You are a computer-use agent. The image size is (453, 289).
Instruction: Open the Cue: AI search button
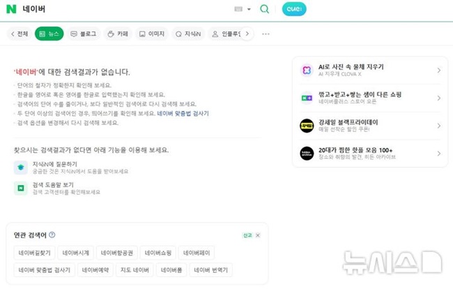pyautogui.click(x=293, y=9)
